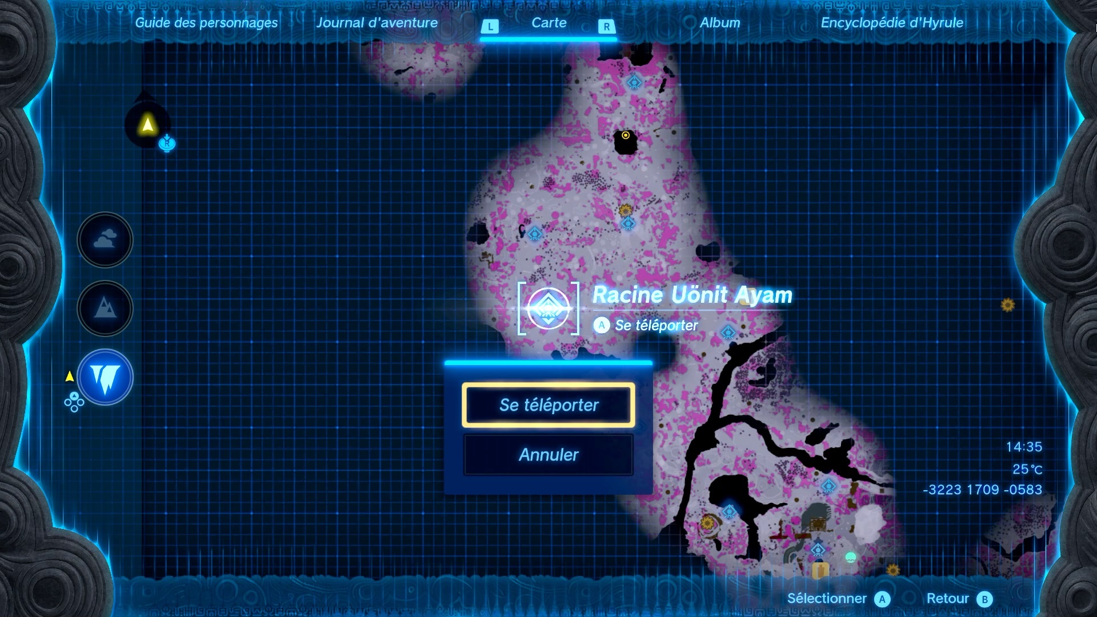Click the 25°C temperature readout

[1027, 469]
